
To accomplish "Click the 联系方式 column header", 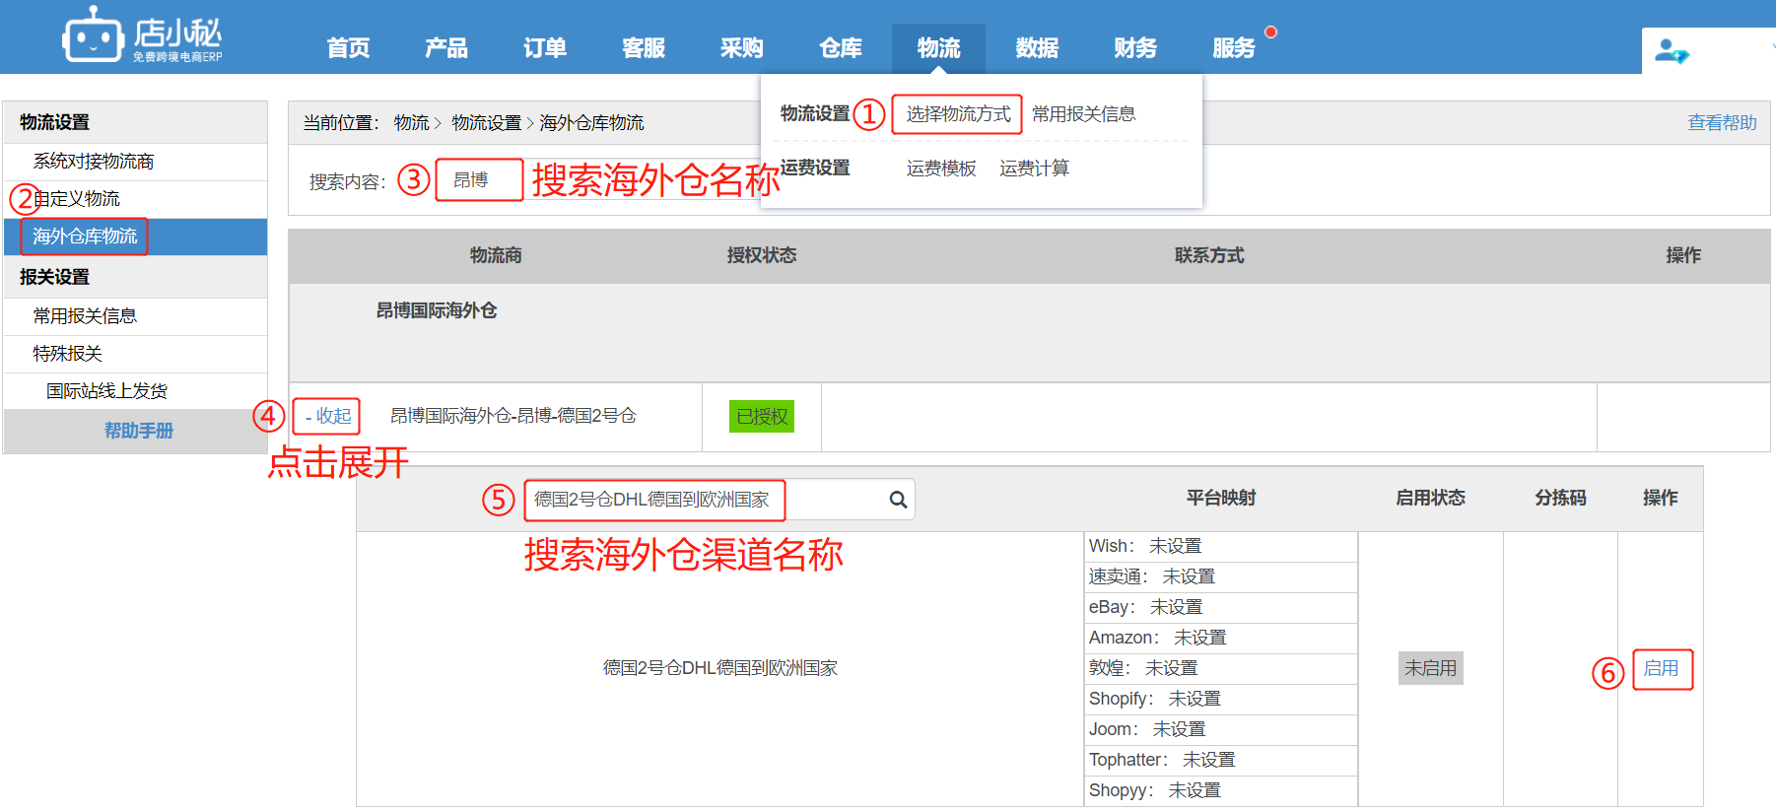I will pos(1209,256).
